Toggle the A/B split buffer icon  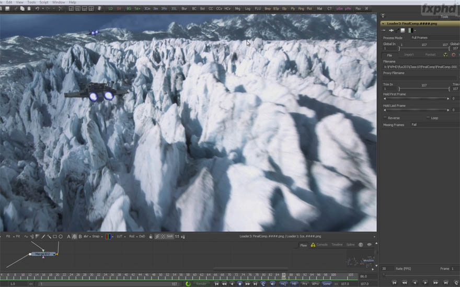[x=75, y=236]
